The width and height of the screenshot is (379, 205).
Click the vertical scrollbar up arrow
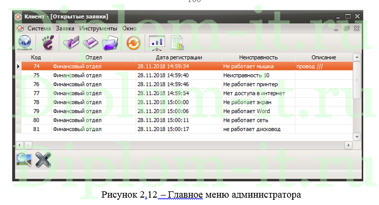[357, 57]
